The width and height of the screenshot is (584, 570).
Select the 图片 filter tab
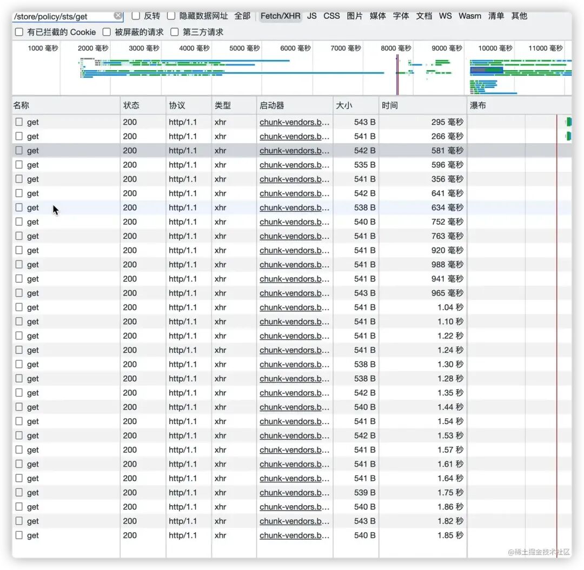point(355,16)
